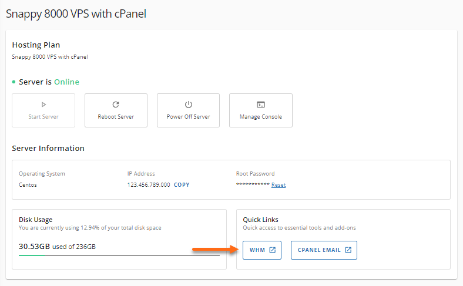Click the Quick Links heading
Screen dimensions: 463x286
click(261, 220)
